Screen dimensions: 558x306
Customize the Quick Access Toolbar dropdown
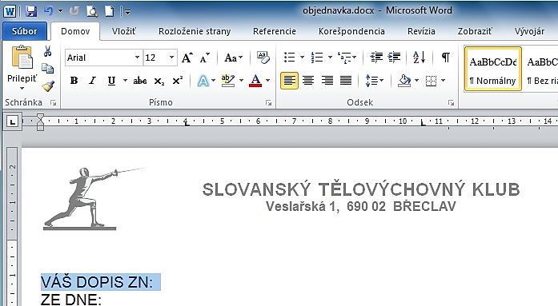click(x=127, y=13)
